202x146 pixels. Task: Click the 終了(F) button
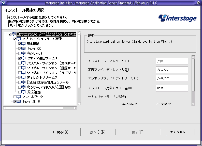pos(138,132)
